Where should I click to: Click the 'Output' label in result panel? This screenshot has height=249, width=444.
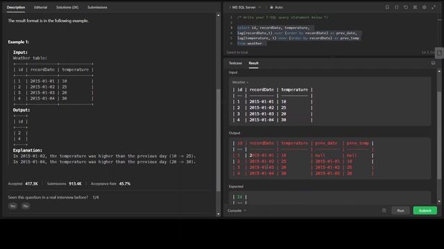coord(234,133)
